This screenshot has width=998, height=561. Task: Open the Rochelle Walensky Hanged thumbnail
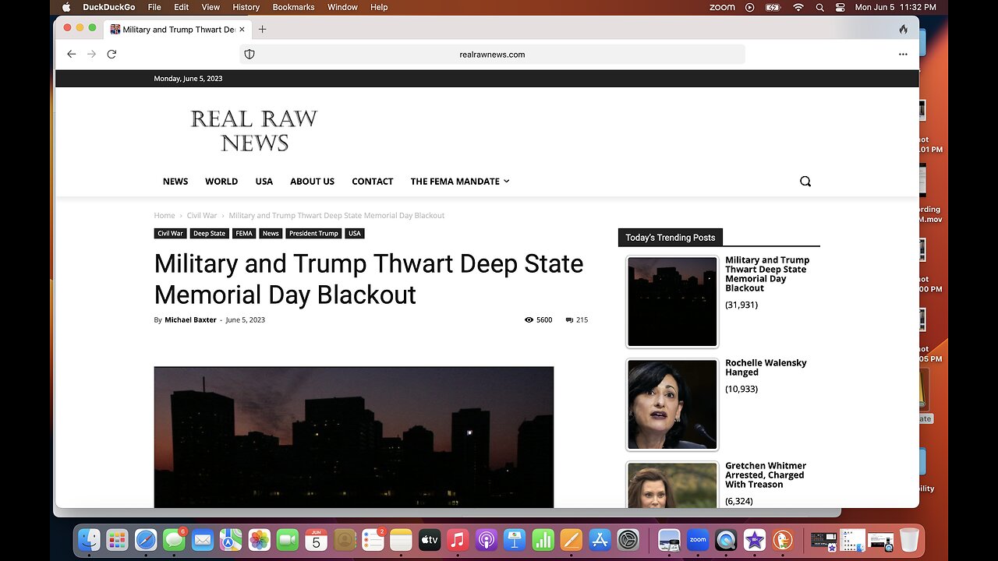[x=672, y=404]
